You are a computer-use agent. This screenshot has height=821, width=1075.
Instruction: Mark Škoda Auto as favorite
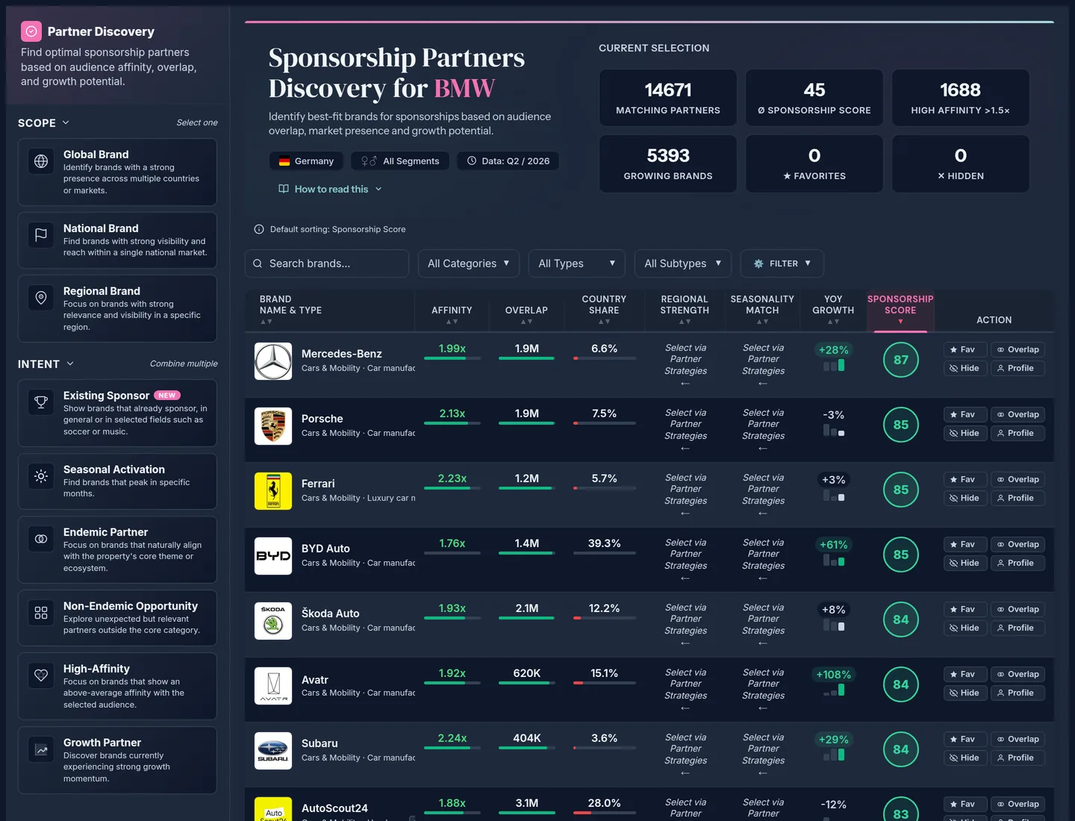click(965, 609)
